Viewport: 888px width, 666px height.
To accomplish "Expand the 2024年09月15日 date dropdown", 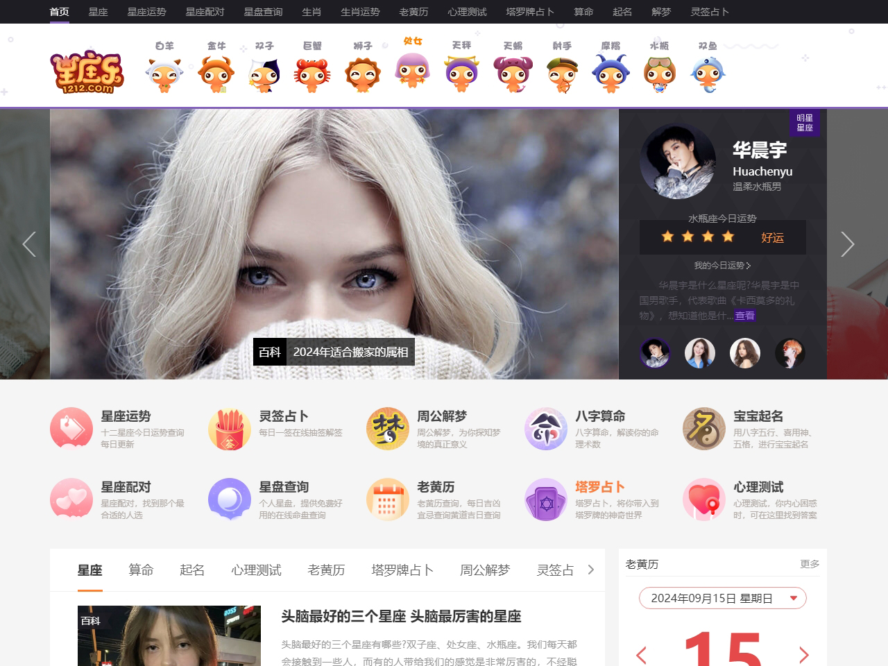I will click(794, 598).
